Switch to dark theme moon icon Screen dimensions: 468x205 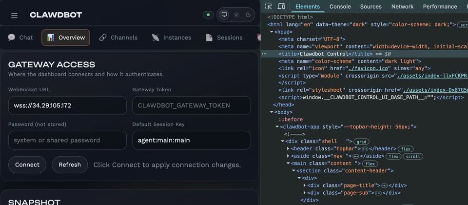(x=248, y=15)
